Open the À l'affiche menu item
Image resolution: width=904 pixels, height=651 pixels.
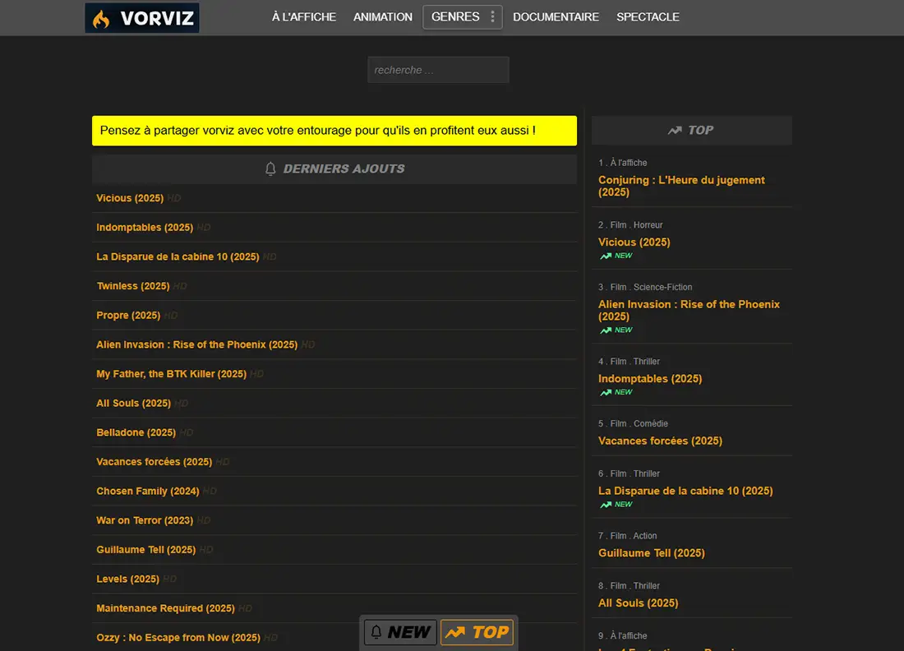point(304,17)
